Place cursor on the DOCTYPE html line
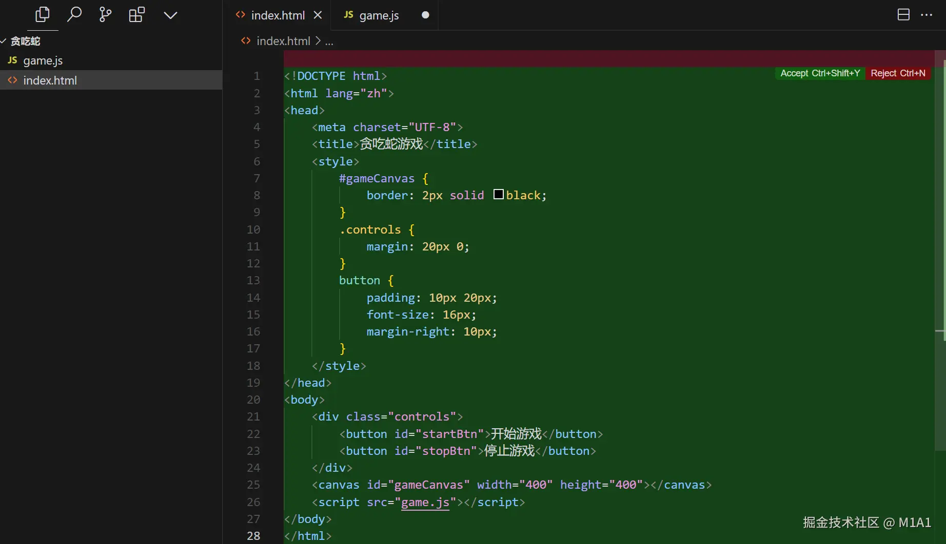 [x=336, y=76]
